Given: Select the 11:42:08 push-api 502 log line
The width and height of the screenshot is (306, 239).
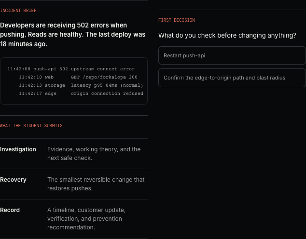Looking at the screenshot, I should [71, 69].
